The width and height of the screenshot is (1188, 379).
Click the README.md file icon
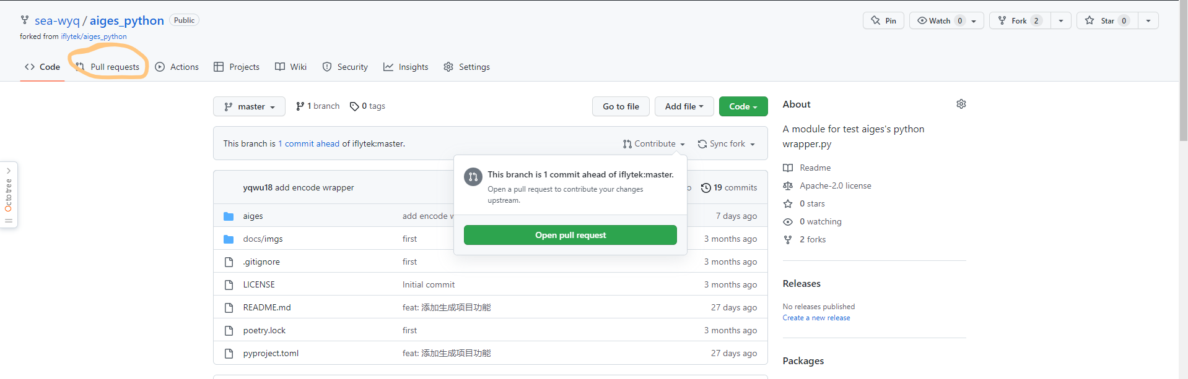(229, 308)
